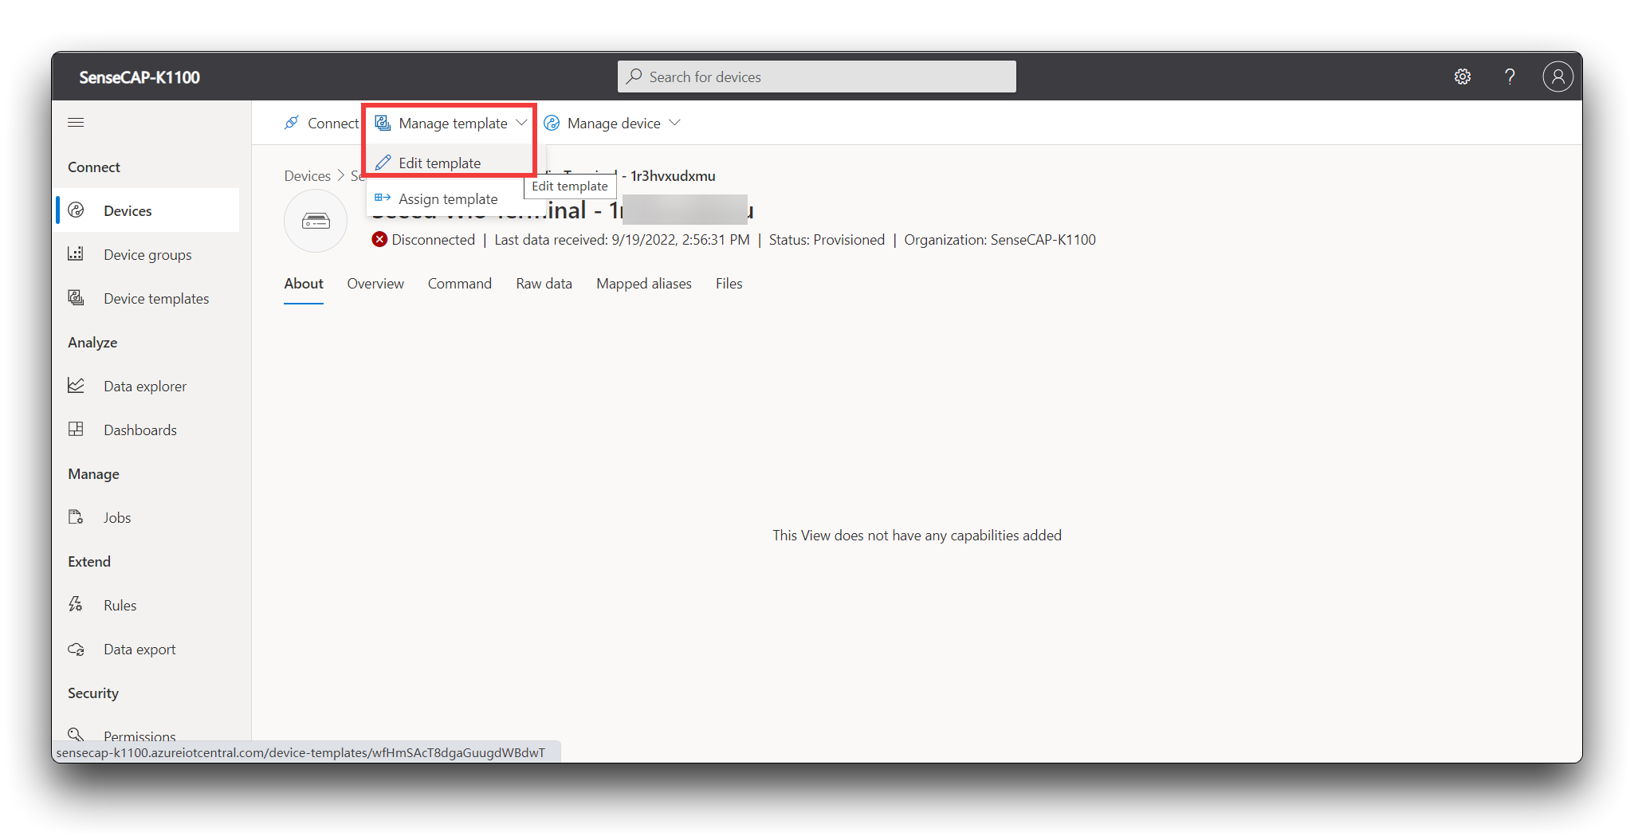Image resolution: width=1634 pixels, height=840 pixels.
Task: Open the user account avatar
Action: (1557, 77)
